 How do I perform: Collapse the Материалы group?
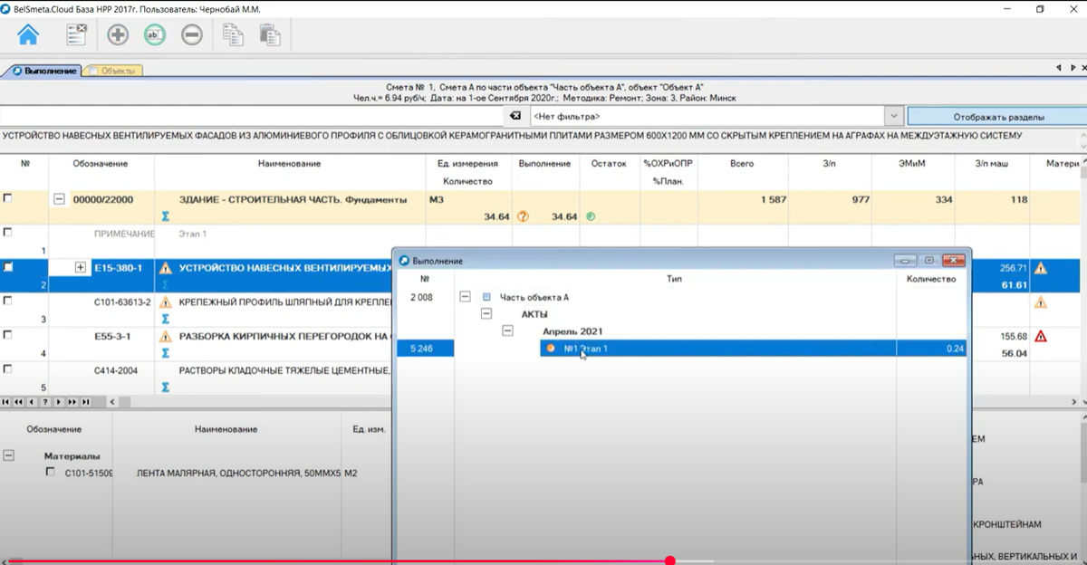coord(9,456)
